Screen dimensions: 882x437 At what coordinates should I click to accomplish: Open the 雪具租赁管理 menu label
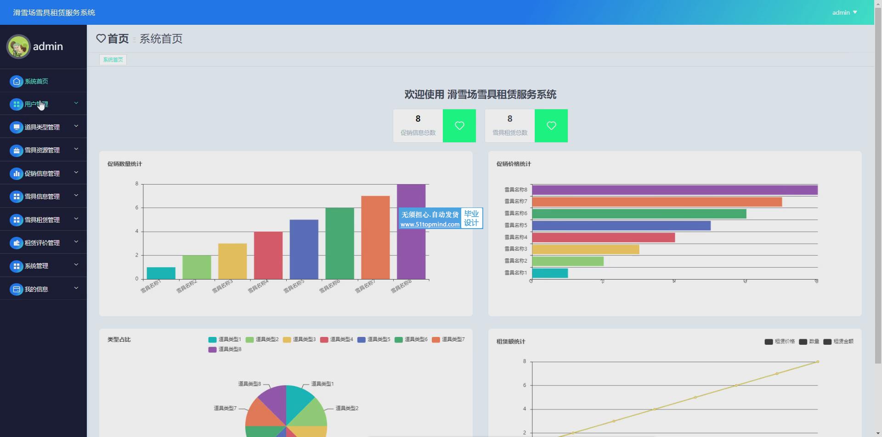click(x=42, y=220)
